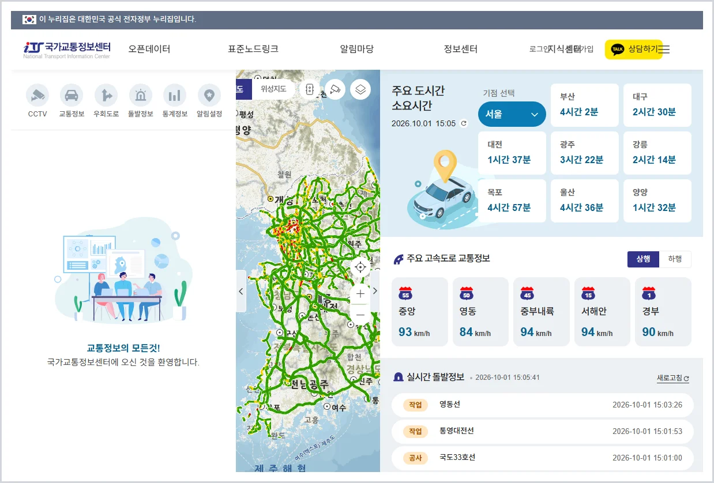The image size is (714, 483).
Task: Open the 표준노드링크 menu
Action: pos(253,50)
